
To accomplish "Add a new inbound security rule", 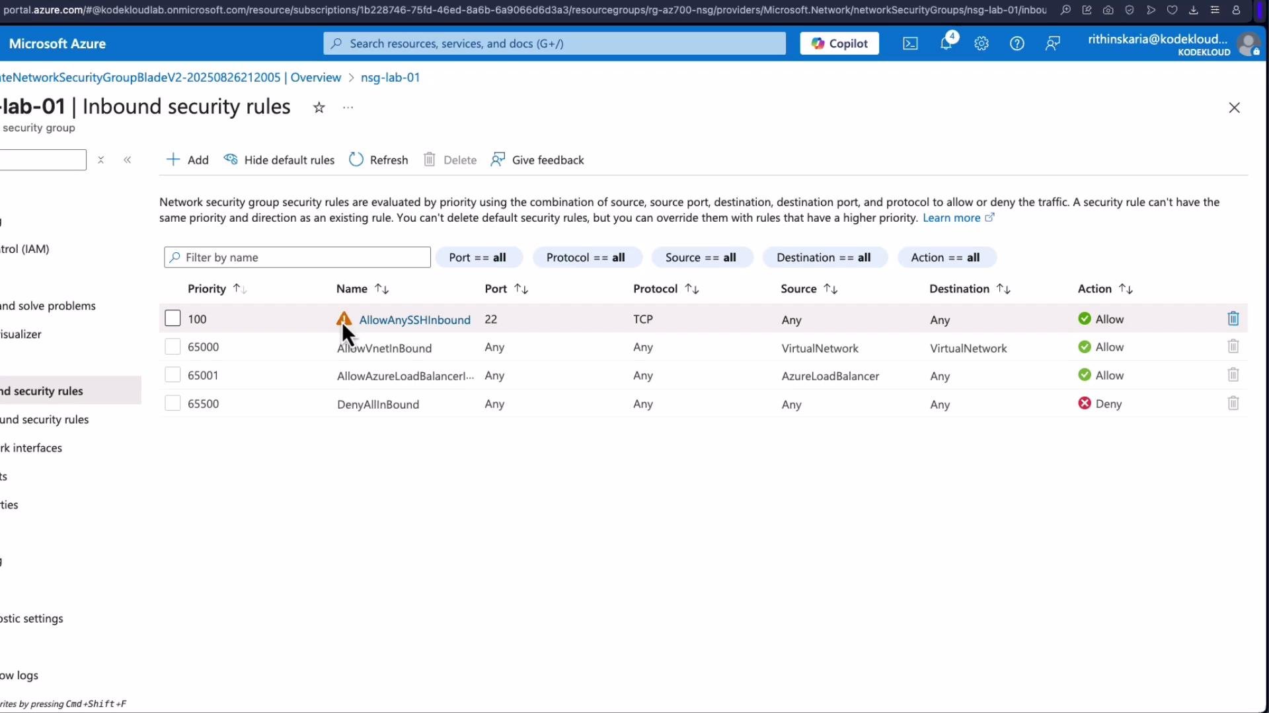I will tap(188, 160).
